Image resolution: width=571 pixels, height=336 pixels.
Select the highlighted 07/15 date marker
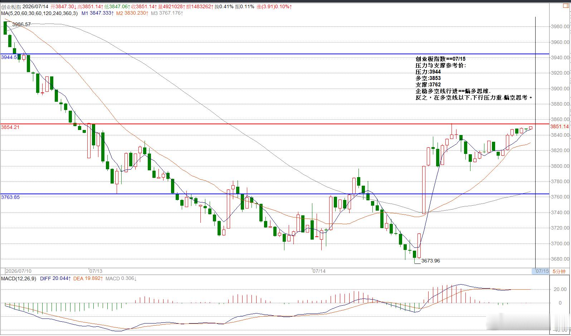tap(542, 271)
